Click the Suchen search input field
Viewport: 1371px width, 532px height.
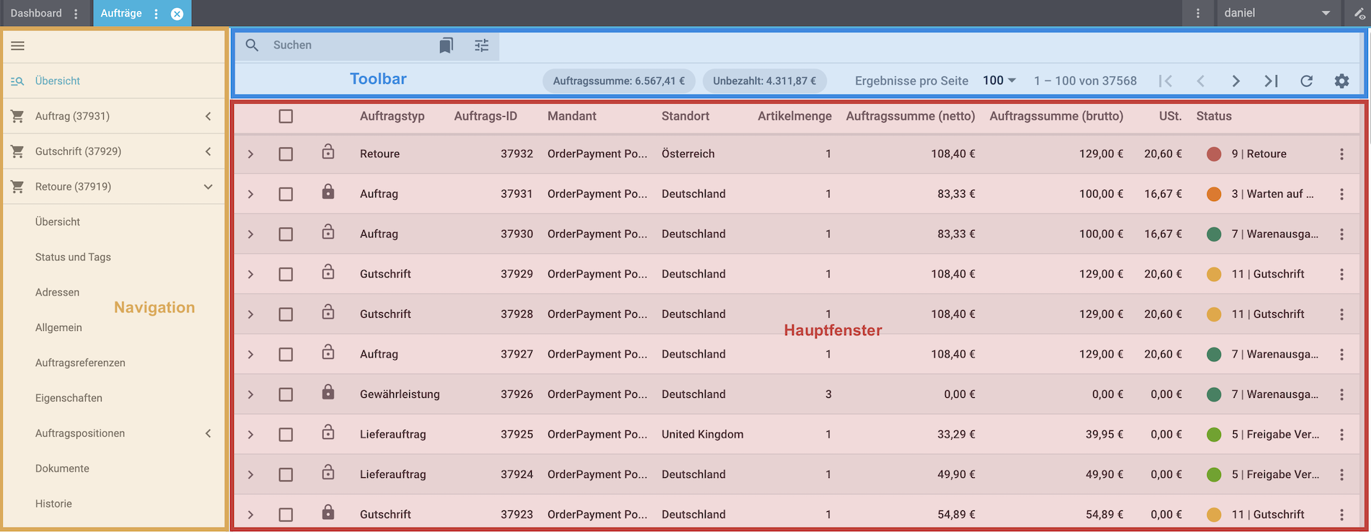coord(346,45)
